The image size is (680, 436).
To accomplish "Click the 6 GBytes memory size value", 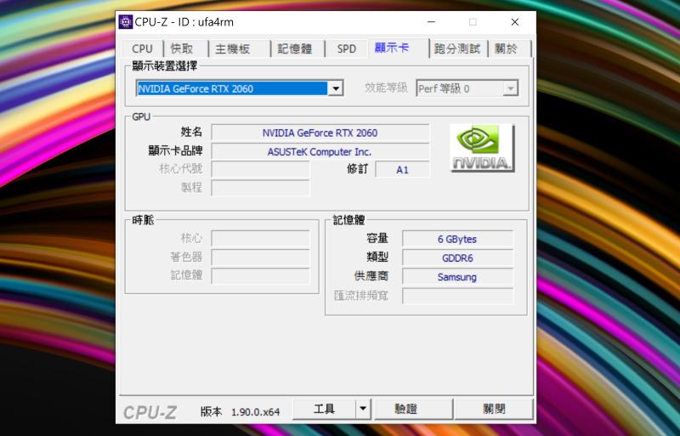I will (457, 239).
